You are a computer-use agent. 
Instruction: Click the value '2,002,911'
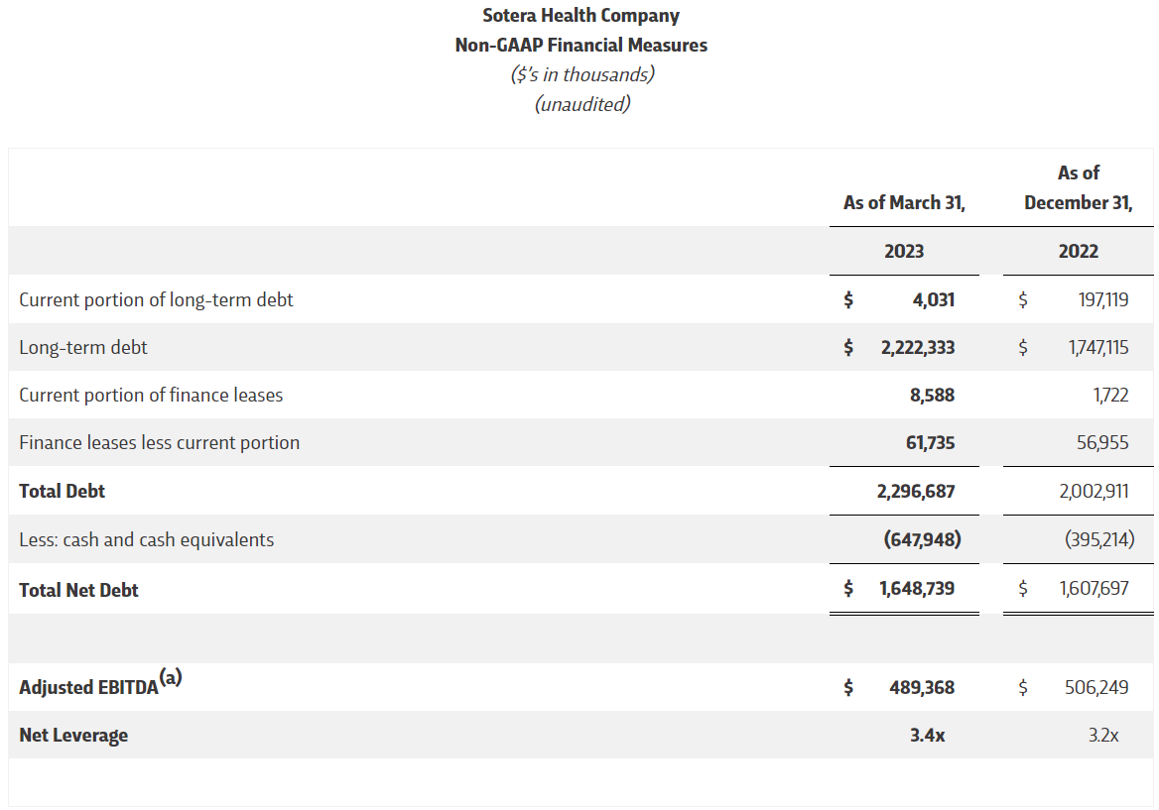[1094, 491]
